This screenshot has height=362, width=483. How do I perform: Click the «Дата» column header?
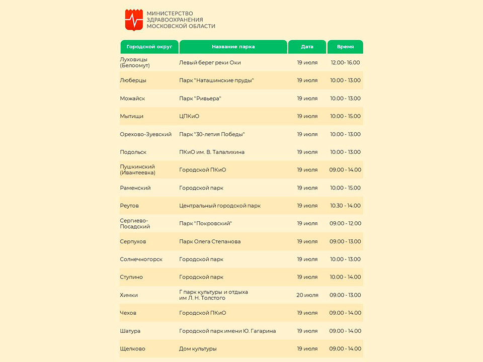tap(307, 47)
